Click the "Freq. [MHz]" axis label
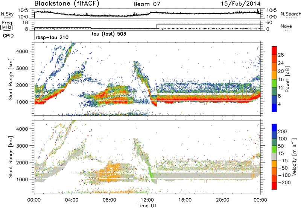This screenshot has width=301, height=208. pos(7,26)
